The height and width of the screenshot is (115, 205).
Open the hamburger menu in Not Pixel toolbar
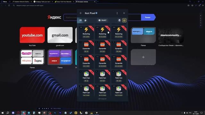(x=80, y=20)
